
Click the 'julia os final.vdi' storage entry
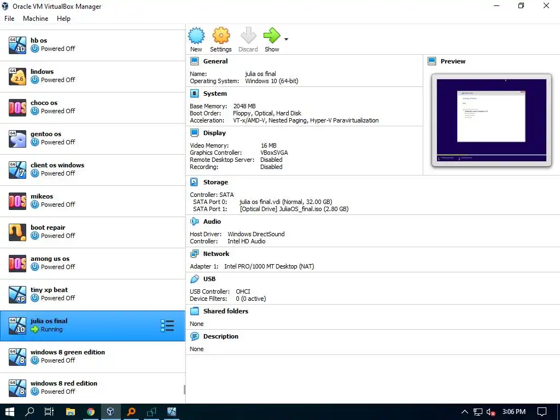coord(285,202)
